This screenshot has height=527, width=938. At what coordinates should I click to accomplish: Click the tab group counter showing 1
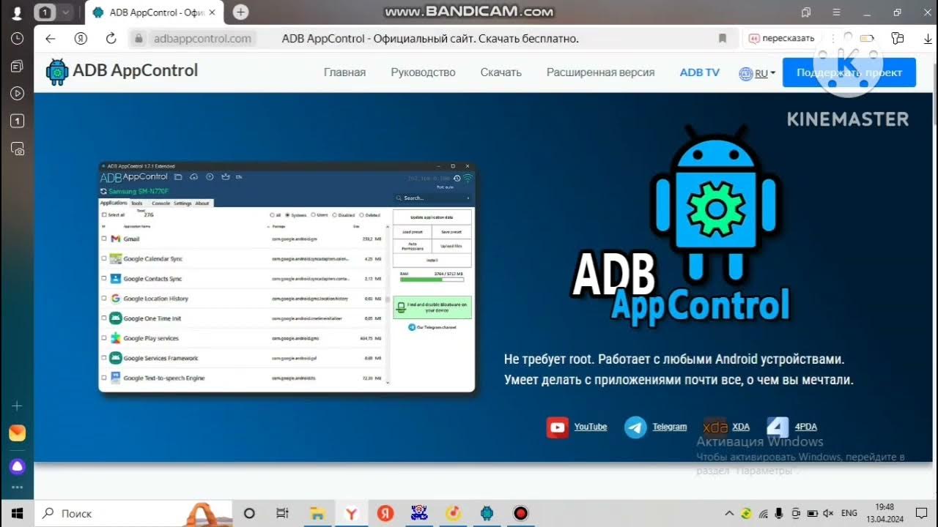pyautogui.click(x=45, y=12)
